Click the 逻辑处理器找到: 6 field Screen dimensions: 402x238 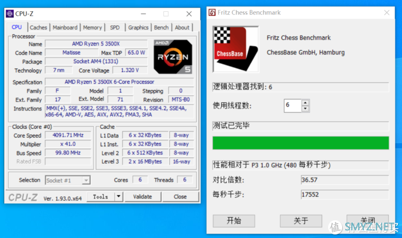pos(300,87)
